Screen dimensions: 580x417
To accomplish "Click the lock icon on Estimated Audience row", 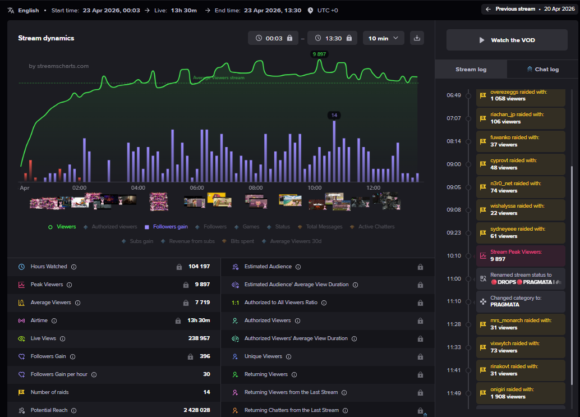I will coord(420,267).
